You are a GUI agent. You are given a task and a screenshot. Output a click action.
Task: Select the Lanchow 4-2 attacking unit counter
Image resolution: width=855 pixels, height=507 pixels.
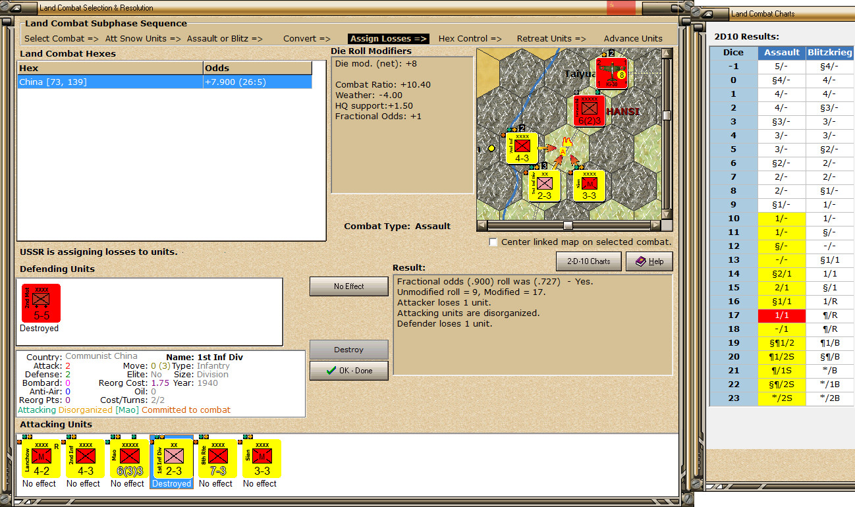(x=41, y=458)
